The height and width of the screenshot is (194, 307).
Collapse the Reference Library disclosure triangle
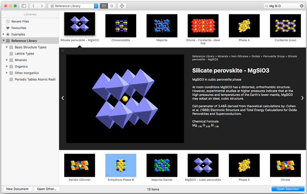pos(3,41)
